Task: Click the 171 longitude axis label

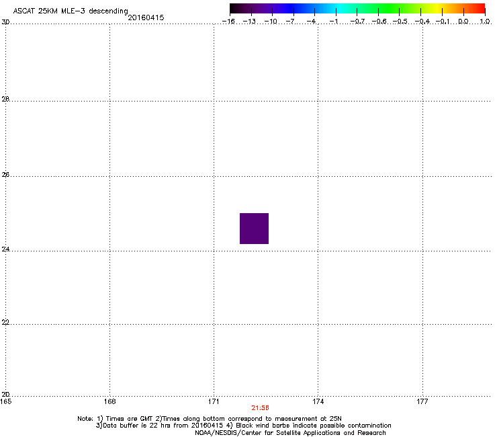Action: coord(214,402)
